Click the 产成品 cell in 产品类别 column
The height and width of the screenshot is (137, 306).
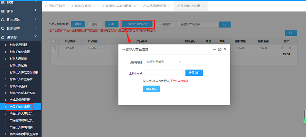pyautogui.click(x=70, y=48)
